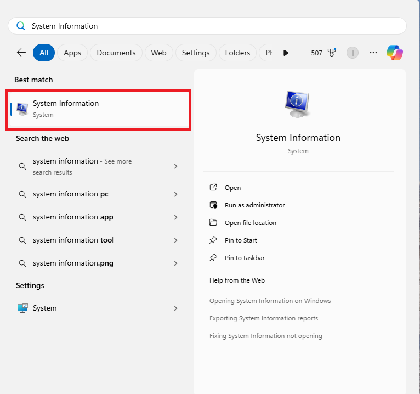Click the back arrow icon

tap(21, 53)
